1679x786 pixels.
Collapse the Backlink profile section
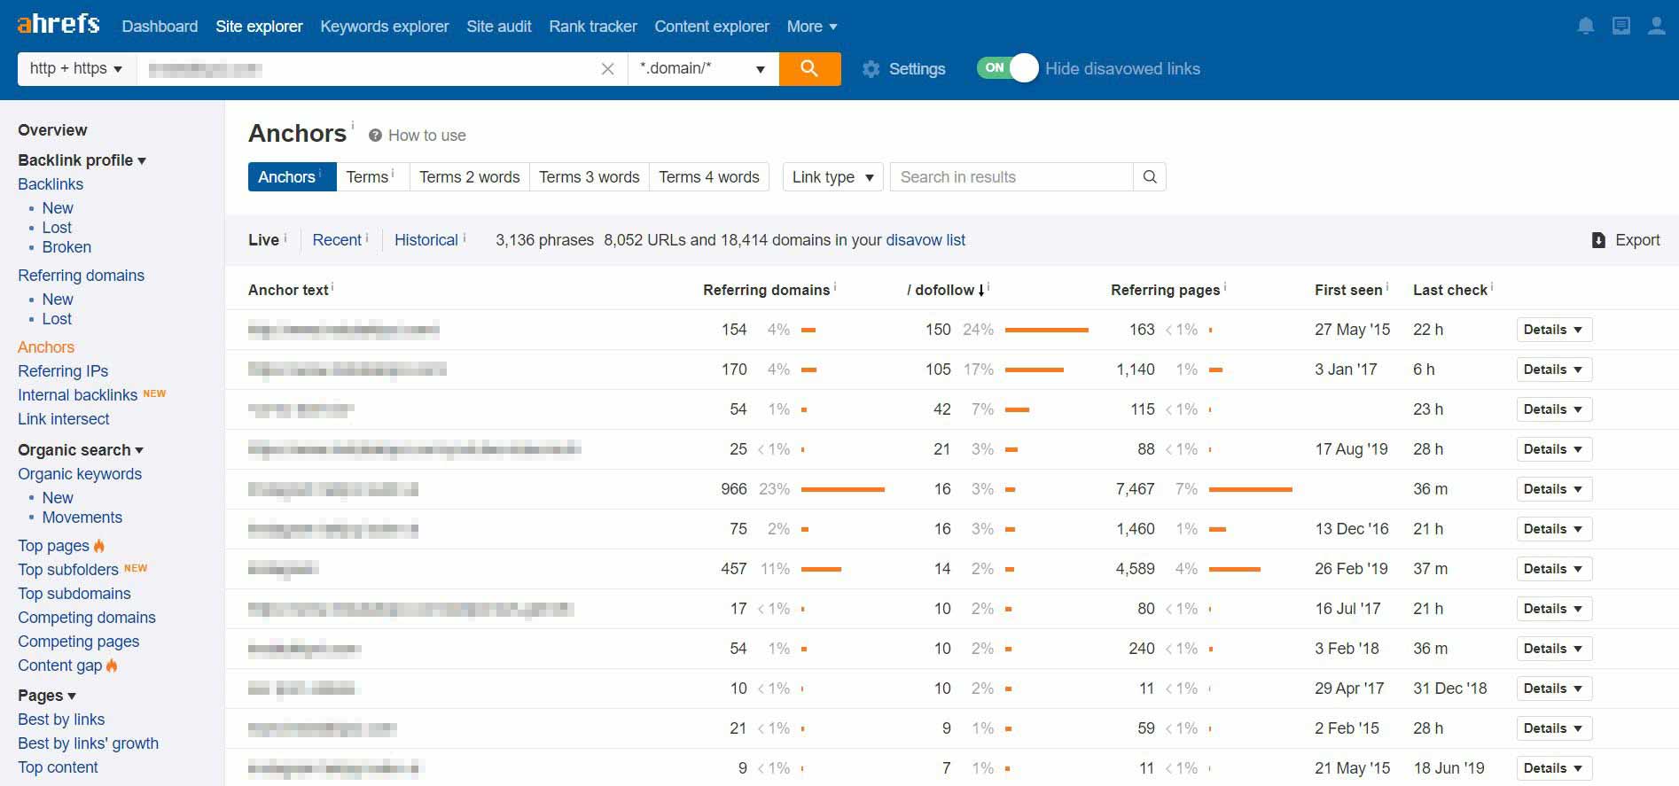(x=82, y=160)
